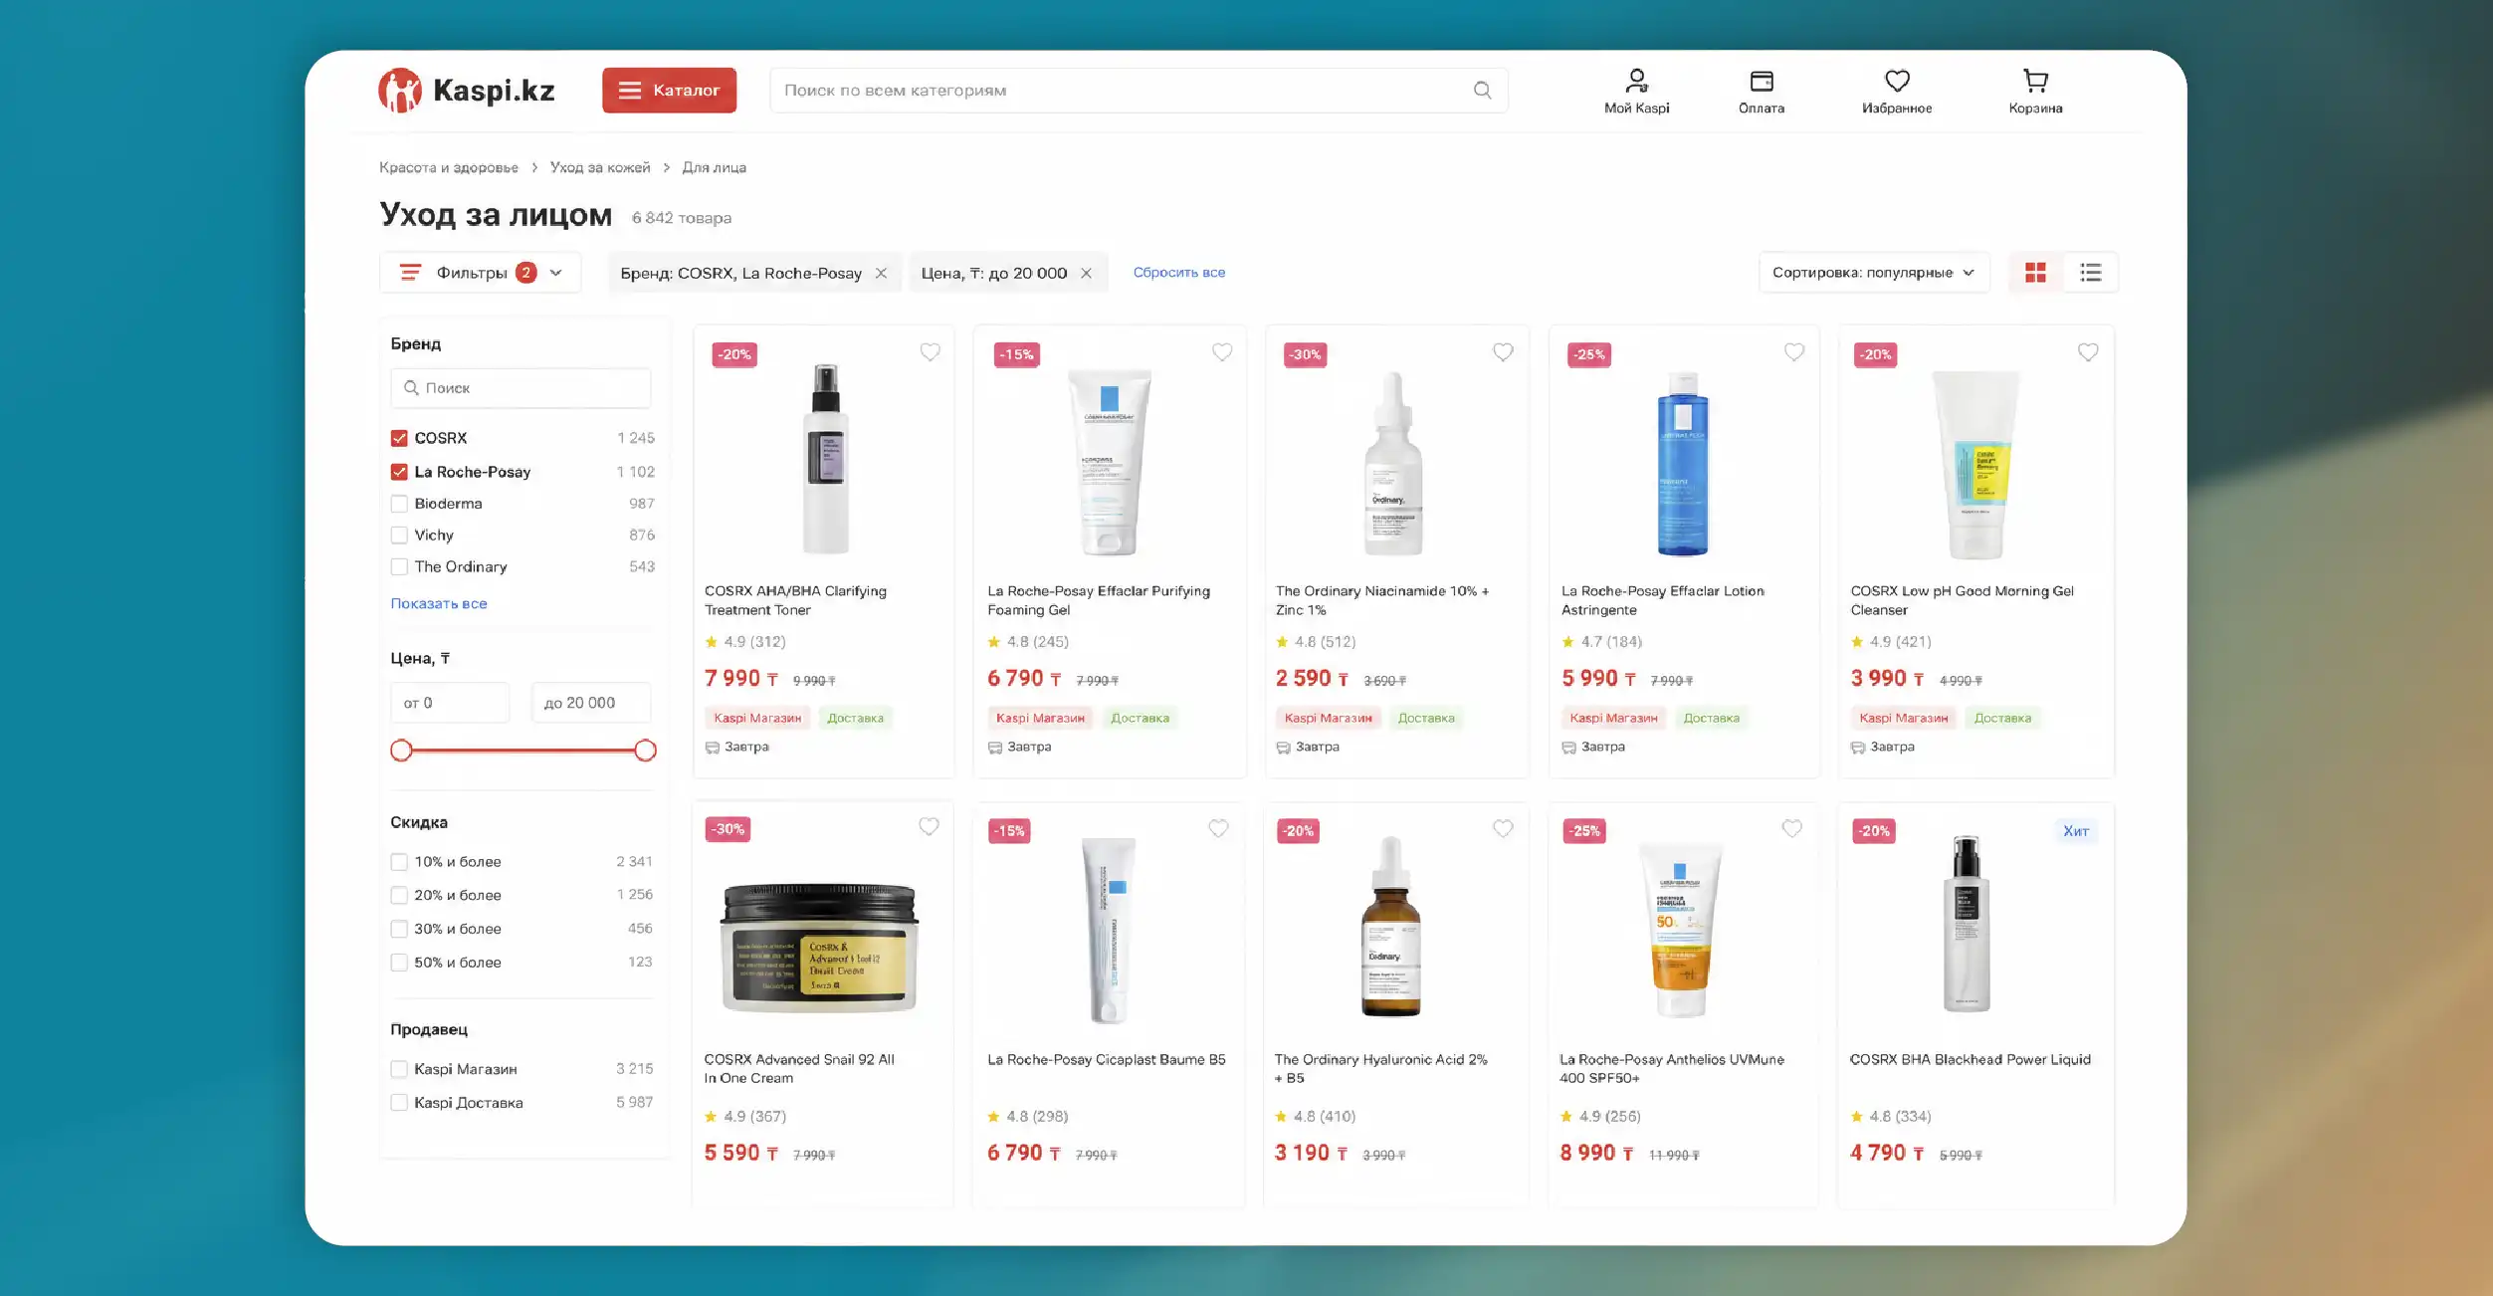Open the Оплата payment icon
The width and height of the screenshot is (2493, 1296).
[1761, 91]
